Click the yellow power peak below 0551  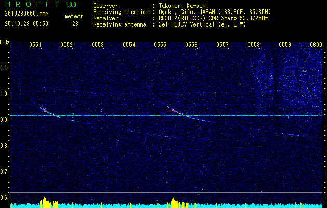(45, 200)
